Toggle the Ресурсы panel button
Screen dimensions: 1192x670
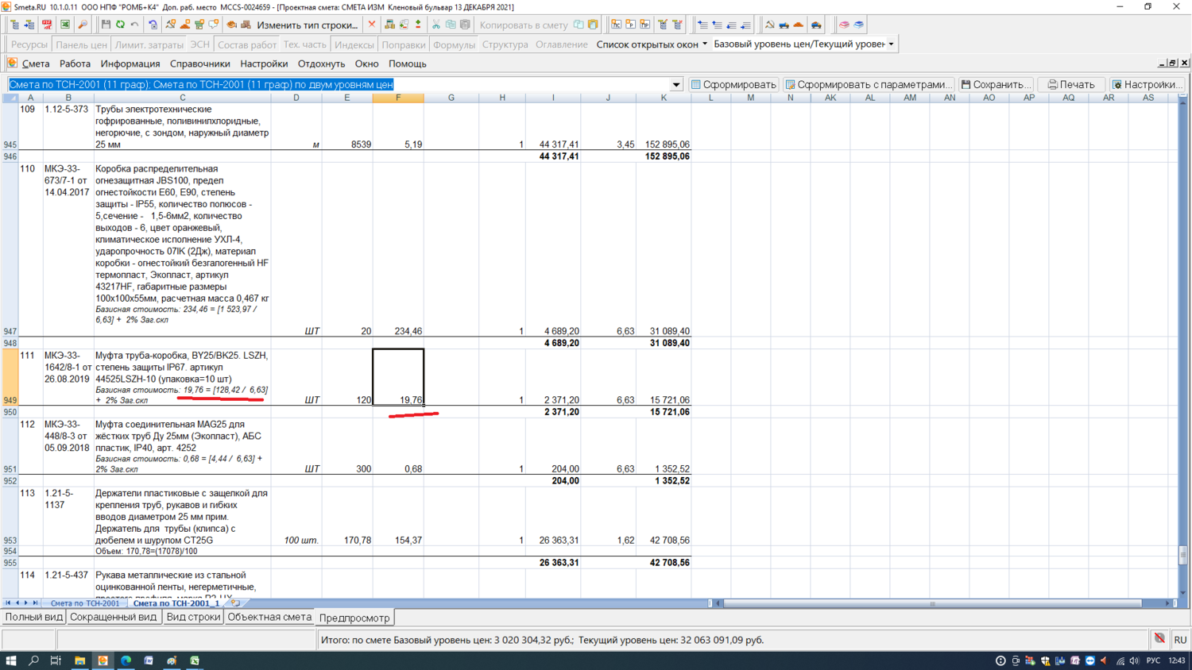click(29, 44)
